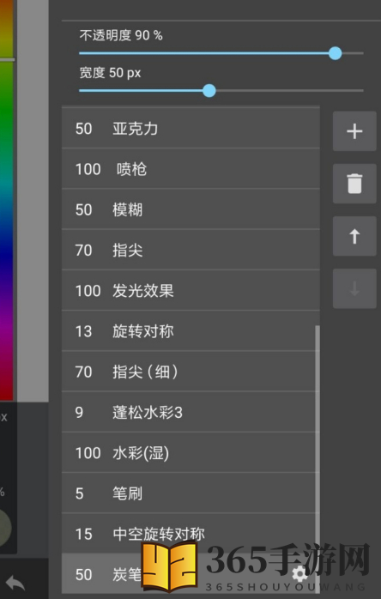The width and height of the screenshot is (381, 599).
Task: Choose the 模糊 blur brush
Action: pos(190,209)
